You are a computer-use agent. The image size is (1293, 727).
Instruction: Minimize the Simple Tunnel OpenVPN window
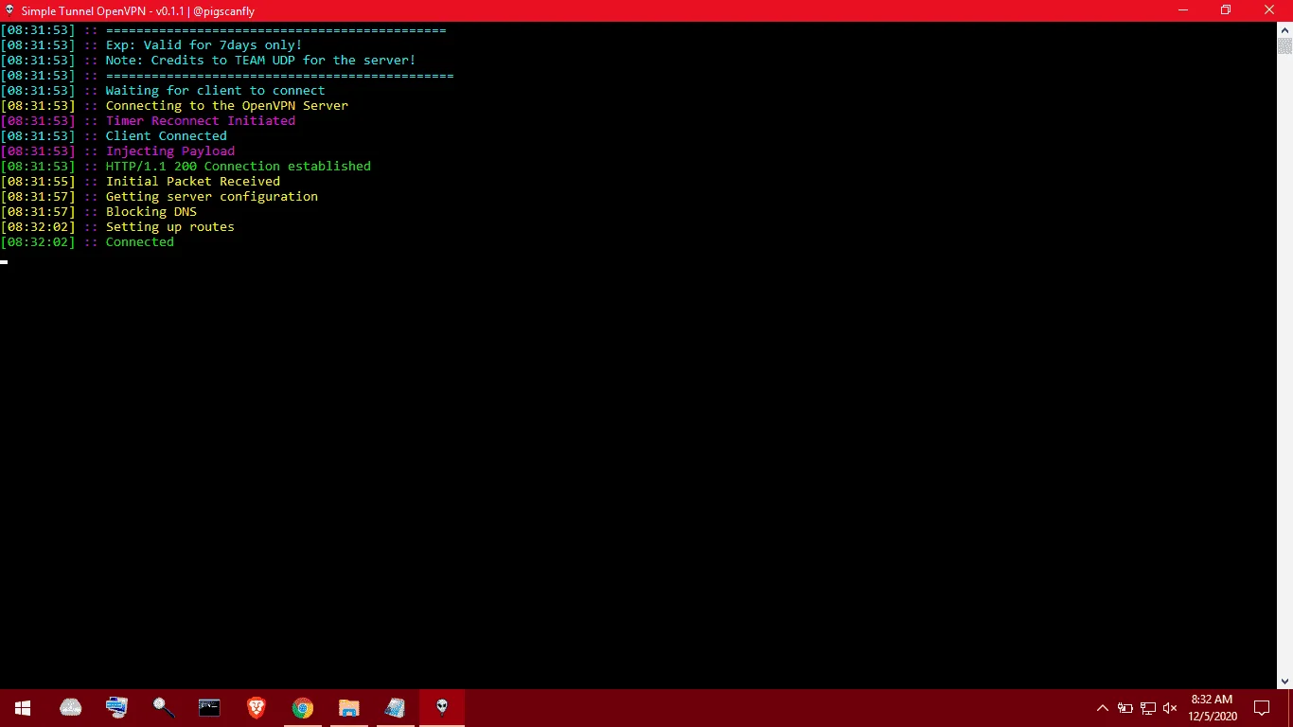click(x=1182, y=10)
